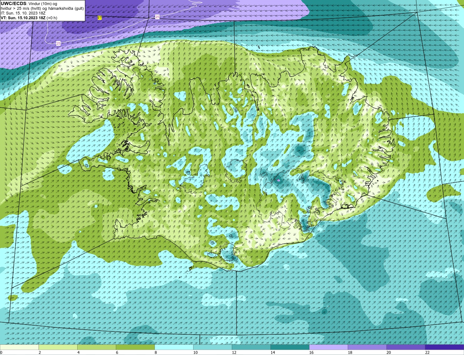The height and width of the screenshot is (355, 464).
Task: Click the '16' scale label
Action: click(x=311, y=352)
